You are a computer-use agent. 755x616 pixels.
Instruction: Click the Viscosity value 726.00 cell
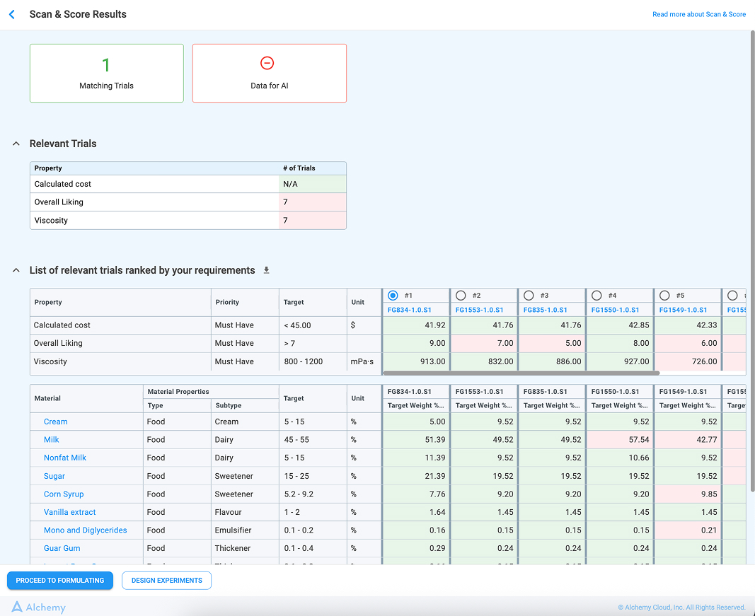tap(688, 361)
